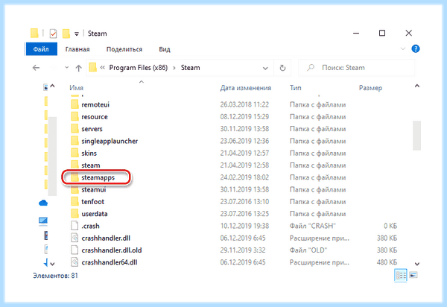Image resolution: width=447 pixels, height=307 pixels.
Task: Click the date 29.11.2019 3:32
Action: [x=243, y=250]
